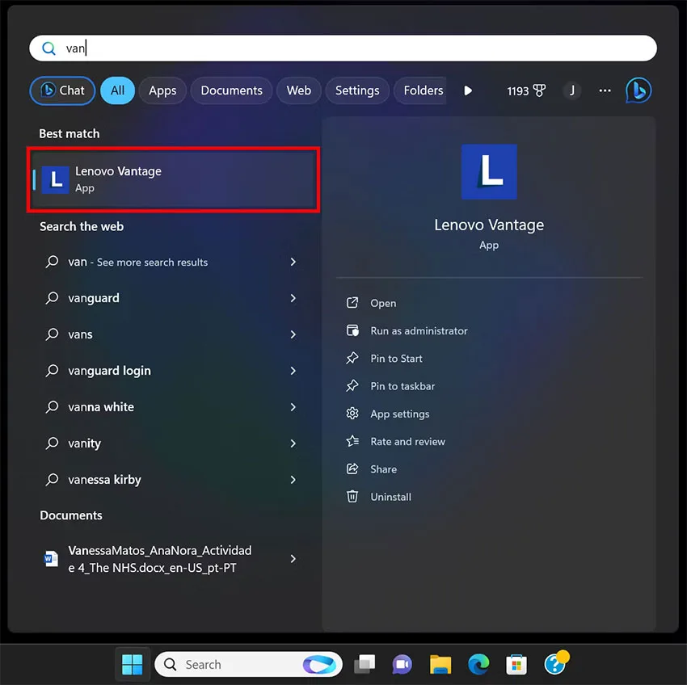The height and width of the screenshot is (685, 687).
Task: Select Pin to Start
Action: tap(384, 359)
